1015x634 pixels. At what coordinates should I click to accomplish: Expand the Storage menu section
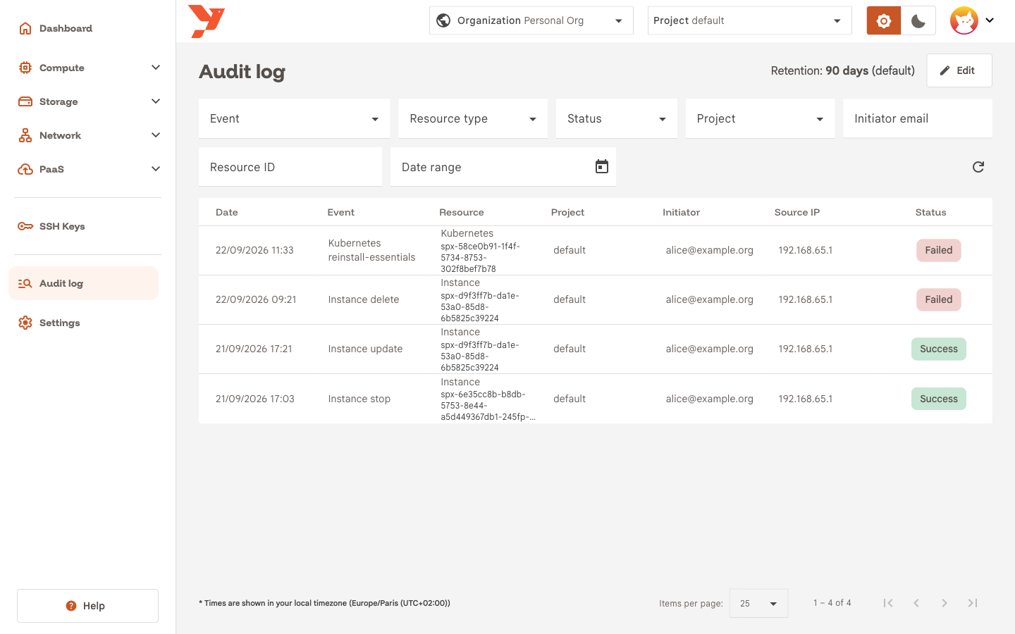[87, 101]
